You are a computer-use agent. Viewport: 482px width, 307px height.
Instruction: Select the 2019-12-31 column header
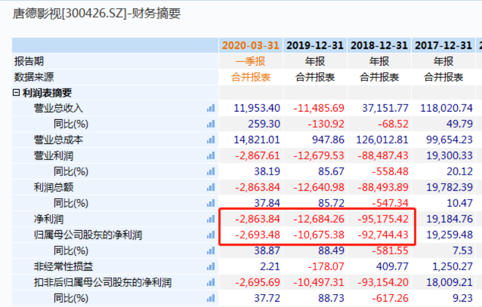[315, 45]
